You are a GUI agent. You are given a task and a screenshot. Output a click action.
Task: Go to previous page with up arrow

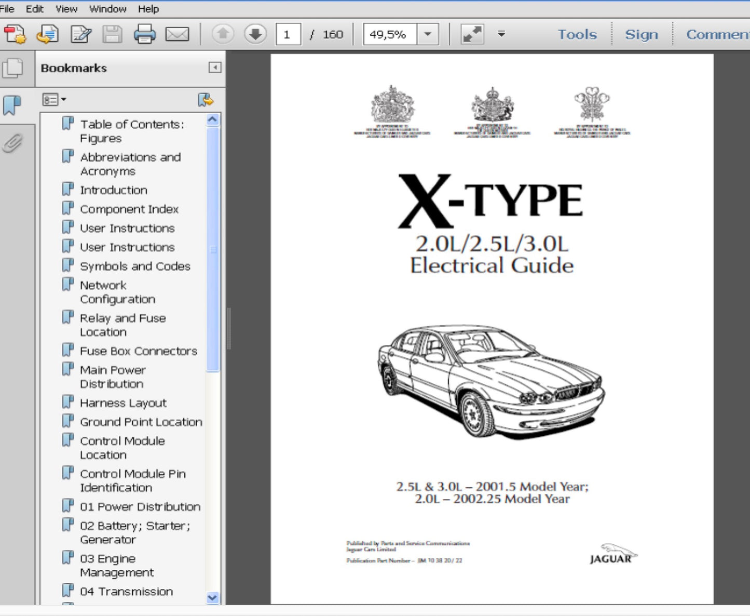click(223, 34)
